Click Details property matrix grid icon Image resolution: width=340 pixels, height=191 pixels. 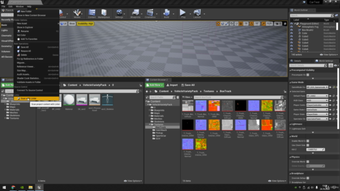330,65
